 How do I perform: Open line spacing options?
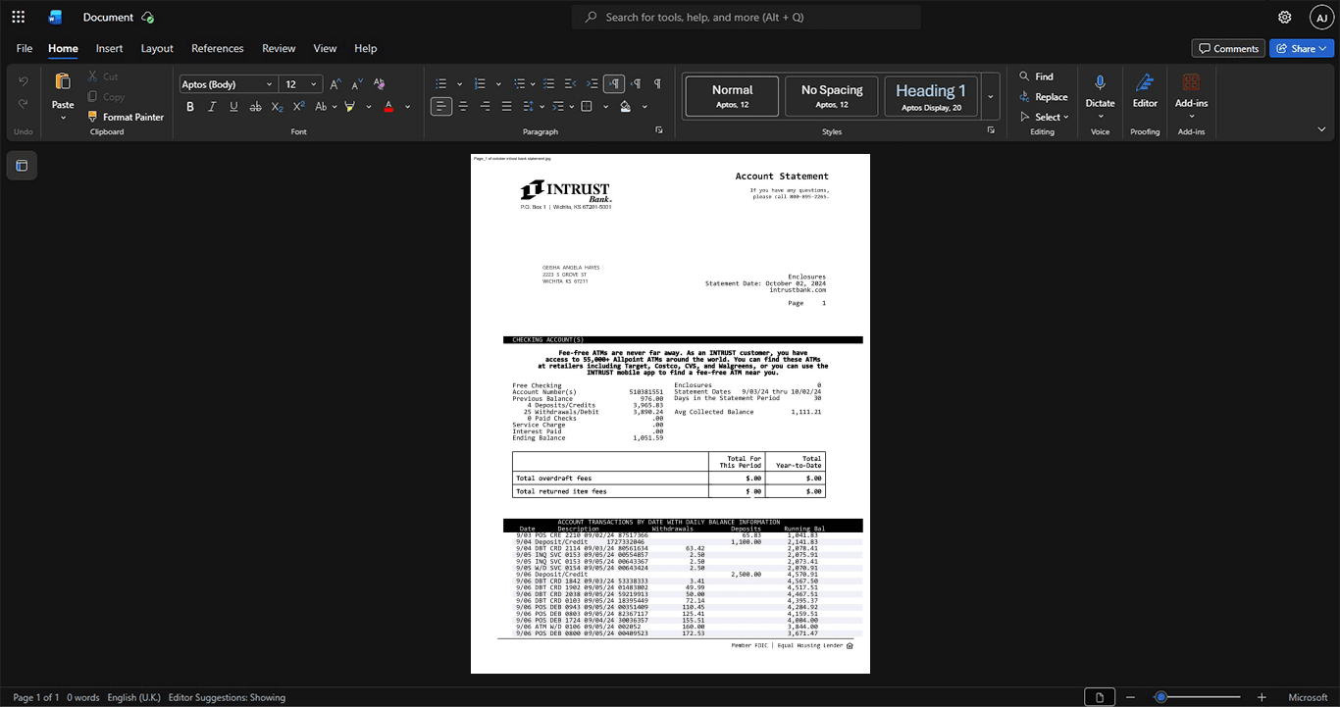[533, 107]
